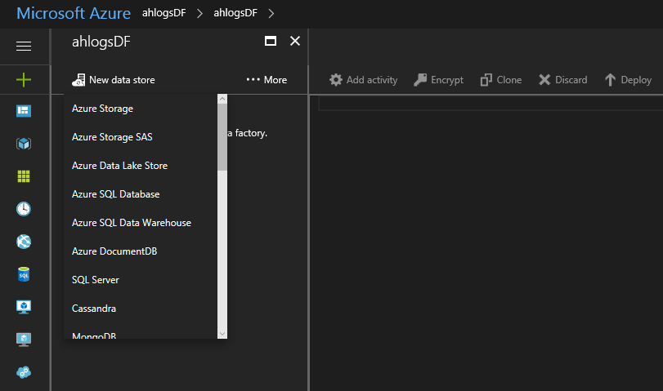Select Cassandra data store

[x=141, y=309]
